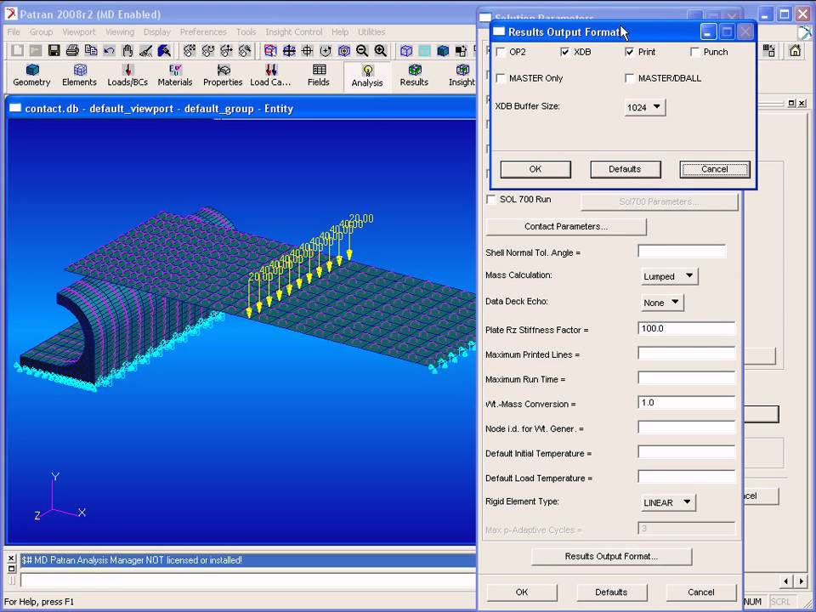The width and height of the screenshot is (816, 612).
Task: Click Defaults in Results Output Format dialog
Action: 625,169
